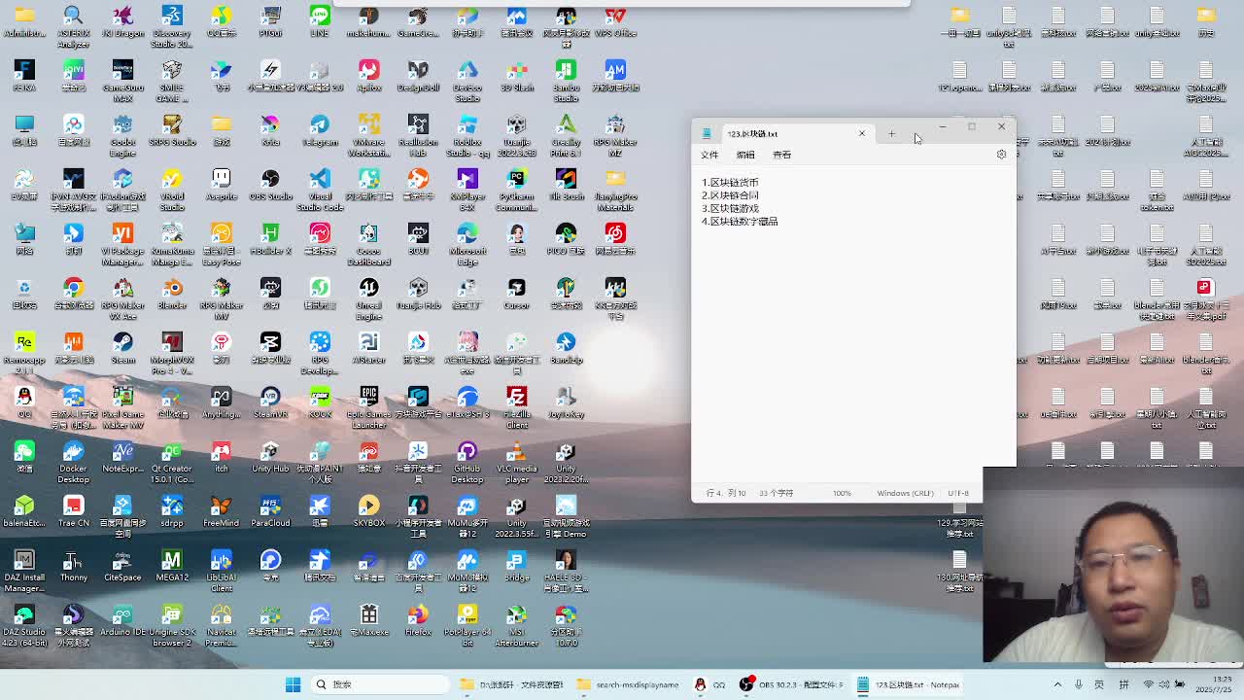
Task: Open the 文件 menu in Notepad
Action: [709, 155]
